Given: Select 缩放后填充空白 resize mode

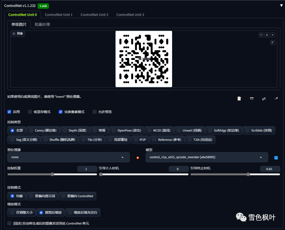Looking at the screenshot, I should [83, 212].
